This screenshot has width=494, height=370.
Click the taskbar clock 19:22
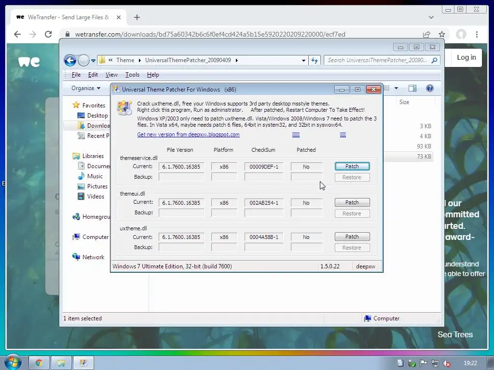coord(470,363)
